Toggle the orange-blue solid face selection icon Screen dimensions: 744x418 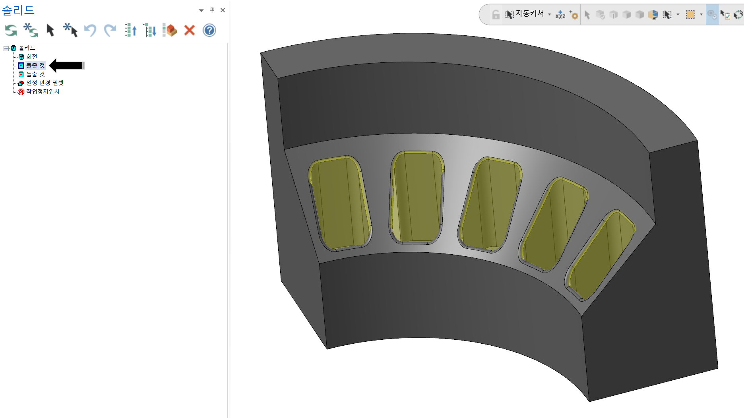[653, 15]
